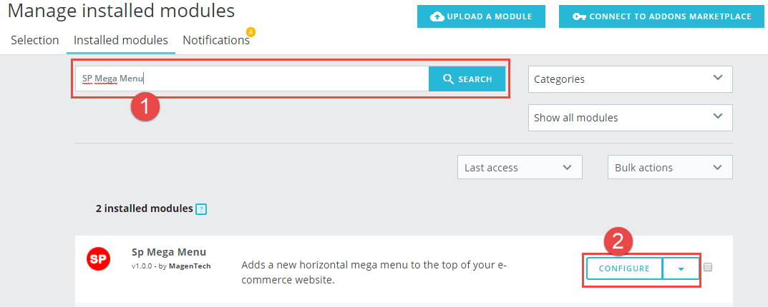Open the Bulk actions dropdown
This screenshot has height=307, width=768.
click(x=670, y=168)
